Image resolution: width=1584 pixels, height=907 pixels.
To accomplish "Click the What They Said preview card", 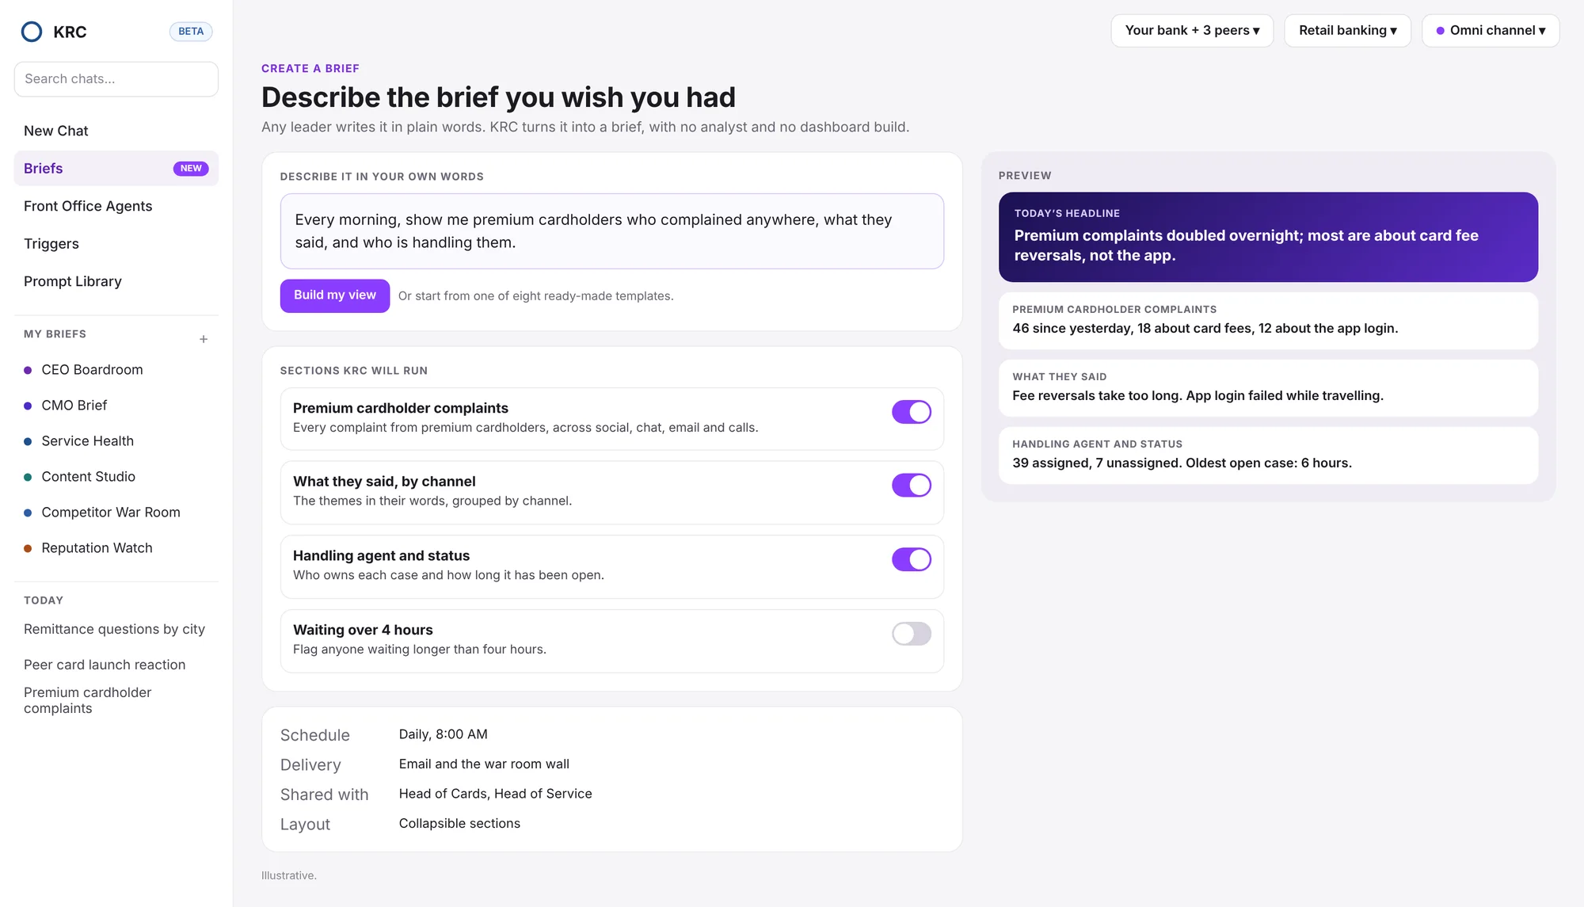I will 1268,388.
